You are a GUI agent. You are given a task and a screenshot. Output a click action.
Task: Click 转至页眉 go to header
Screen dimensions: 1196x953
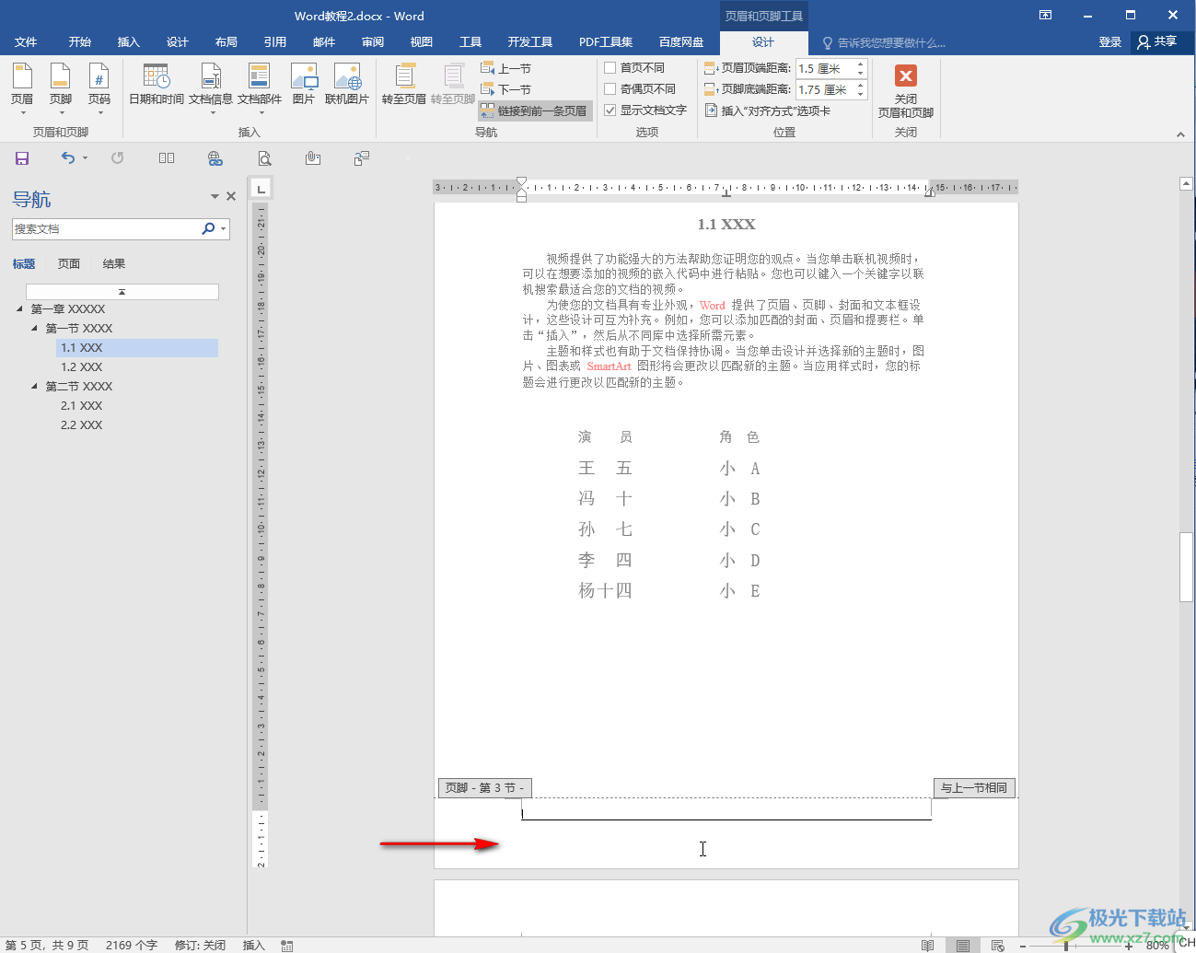[404, 85]
